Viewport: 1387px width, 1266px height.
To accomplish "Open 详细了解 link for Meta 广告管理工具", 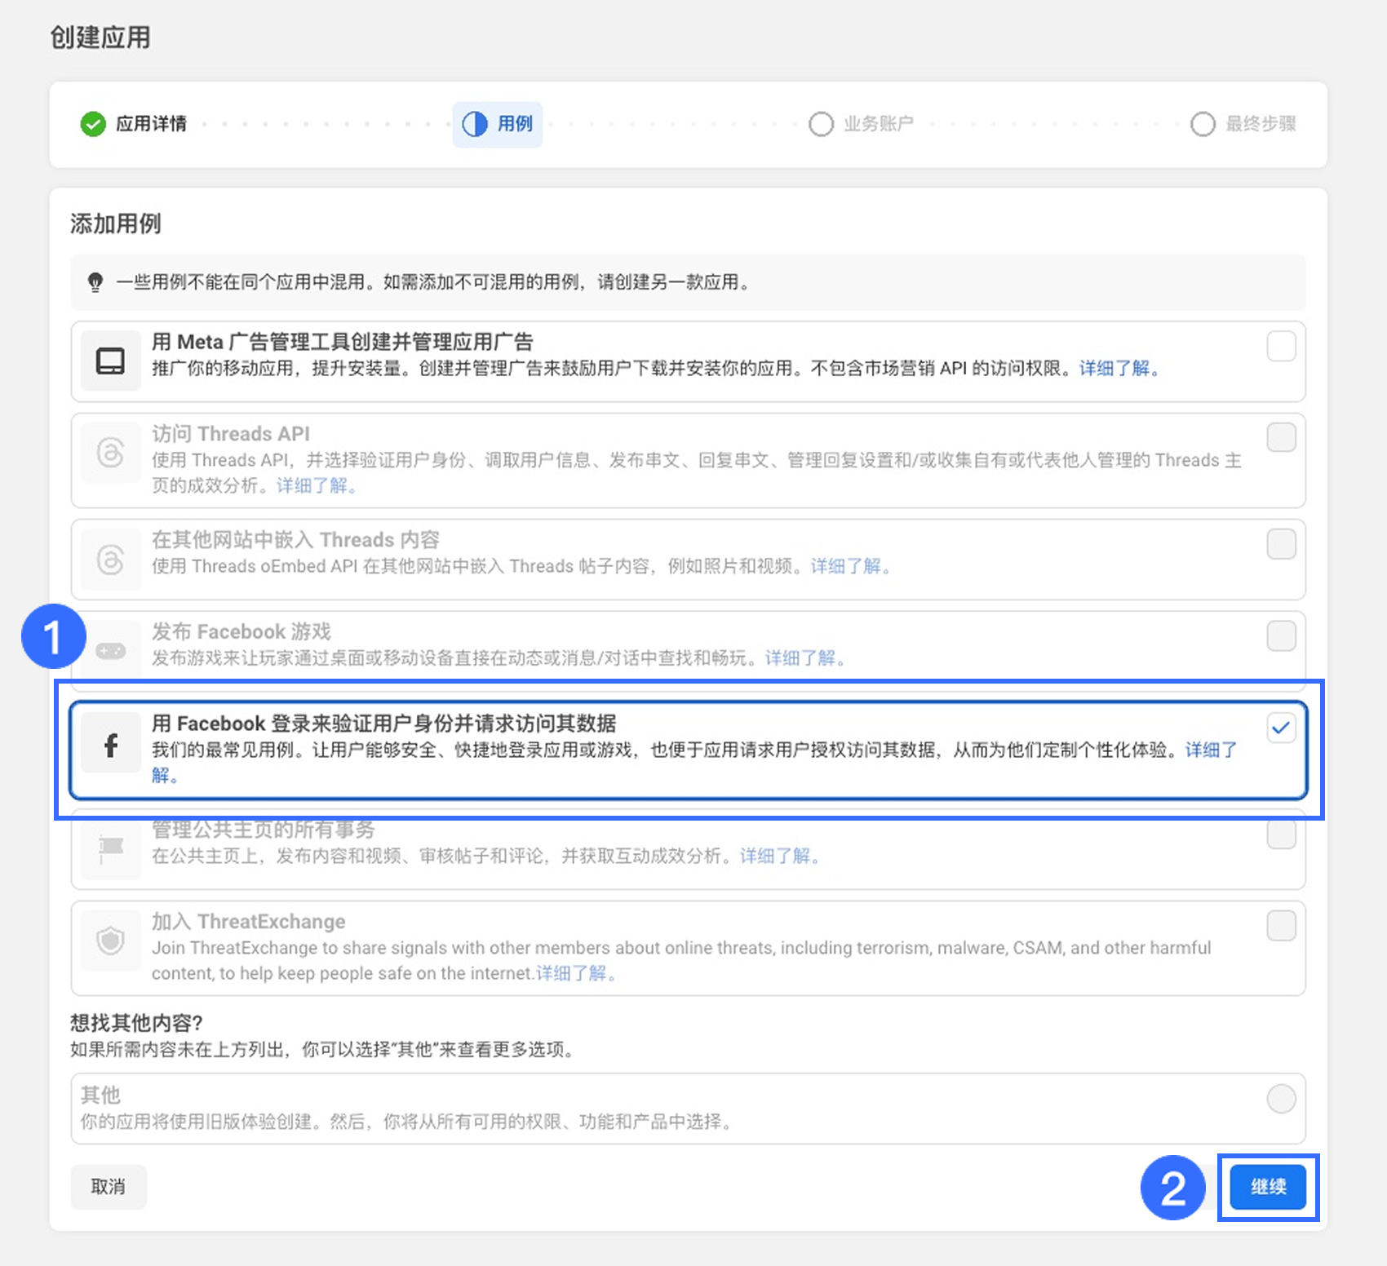I will [x=1119, y=369].
